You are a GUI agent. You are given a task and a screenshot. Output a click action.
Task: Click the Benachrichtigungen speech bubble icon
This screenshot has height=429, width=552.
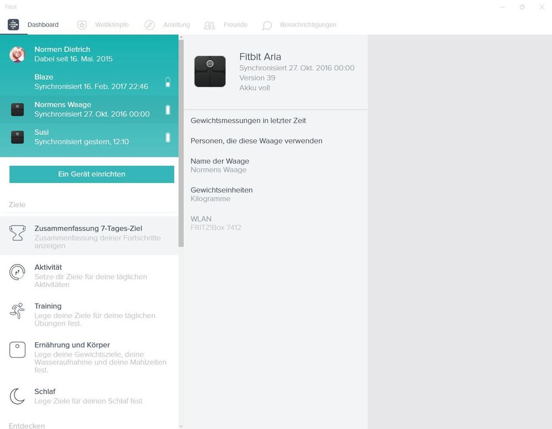point(267,25)
